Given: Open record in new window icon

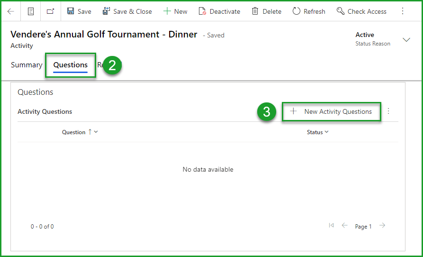Looking at the screenshot, I should [50, 11].
